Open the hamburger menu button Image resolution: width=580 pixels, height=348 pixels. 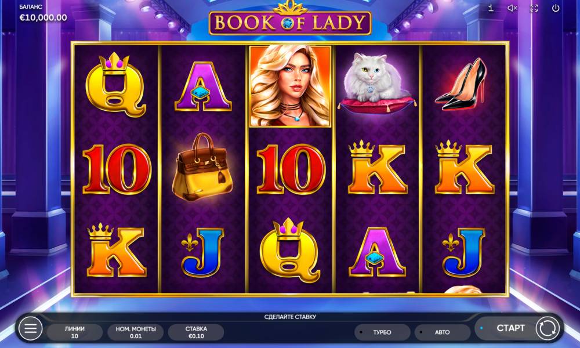tap(30, 328)
